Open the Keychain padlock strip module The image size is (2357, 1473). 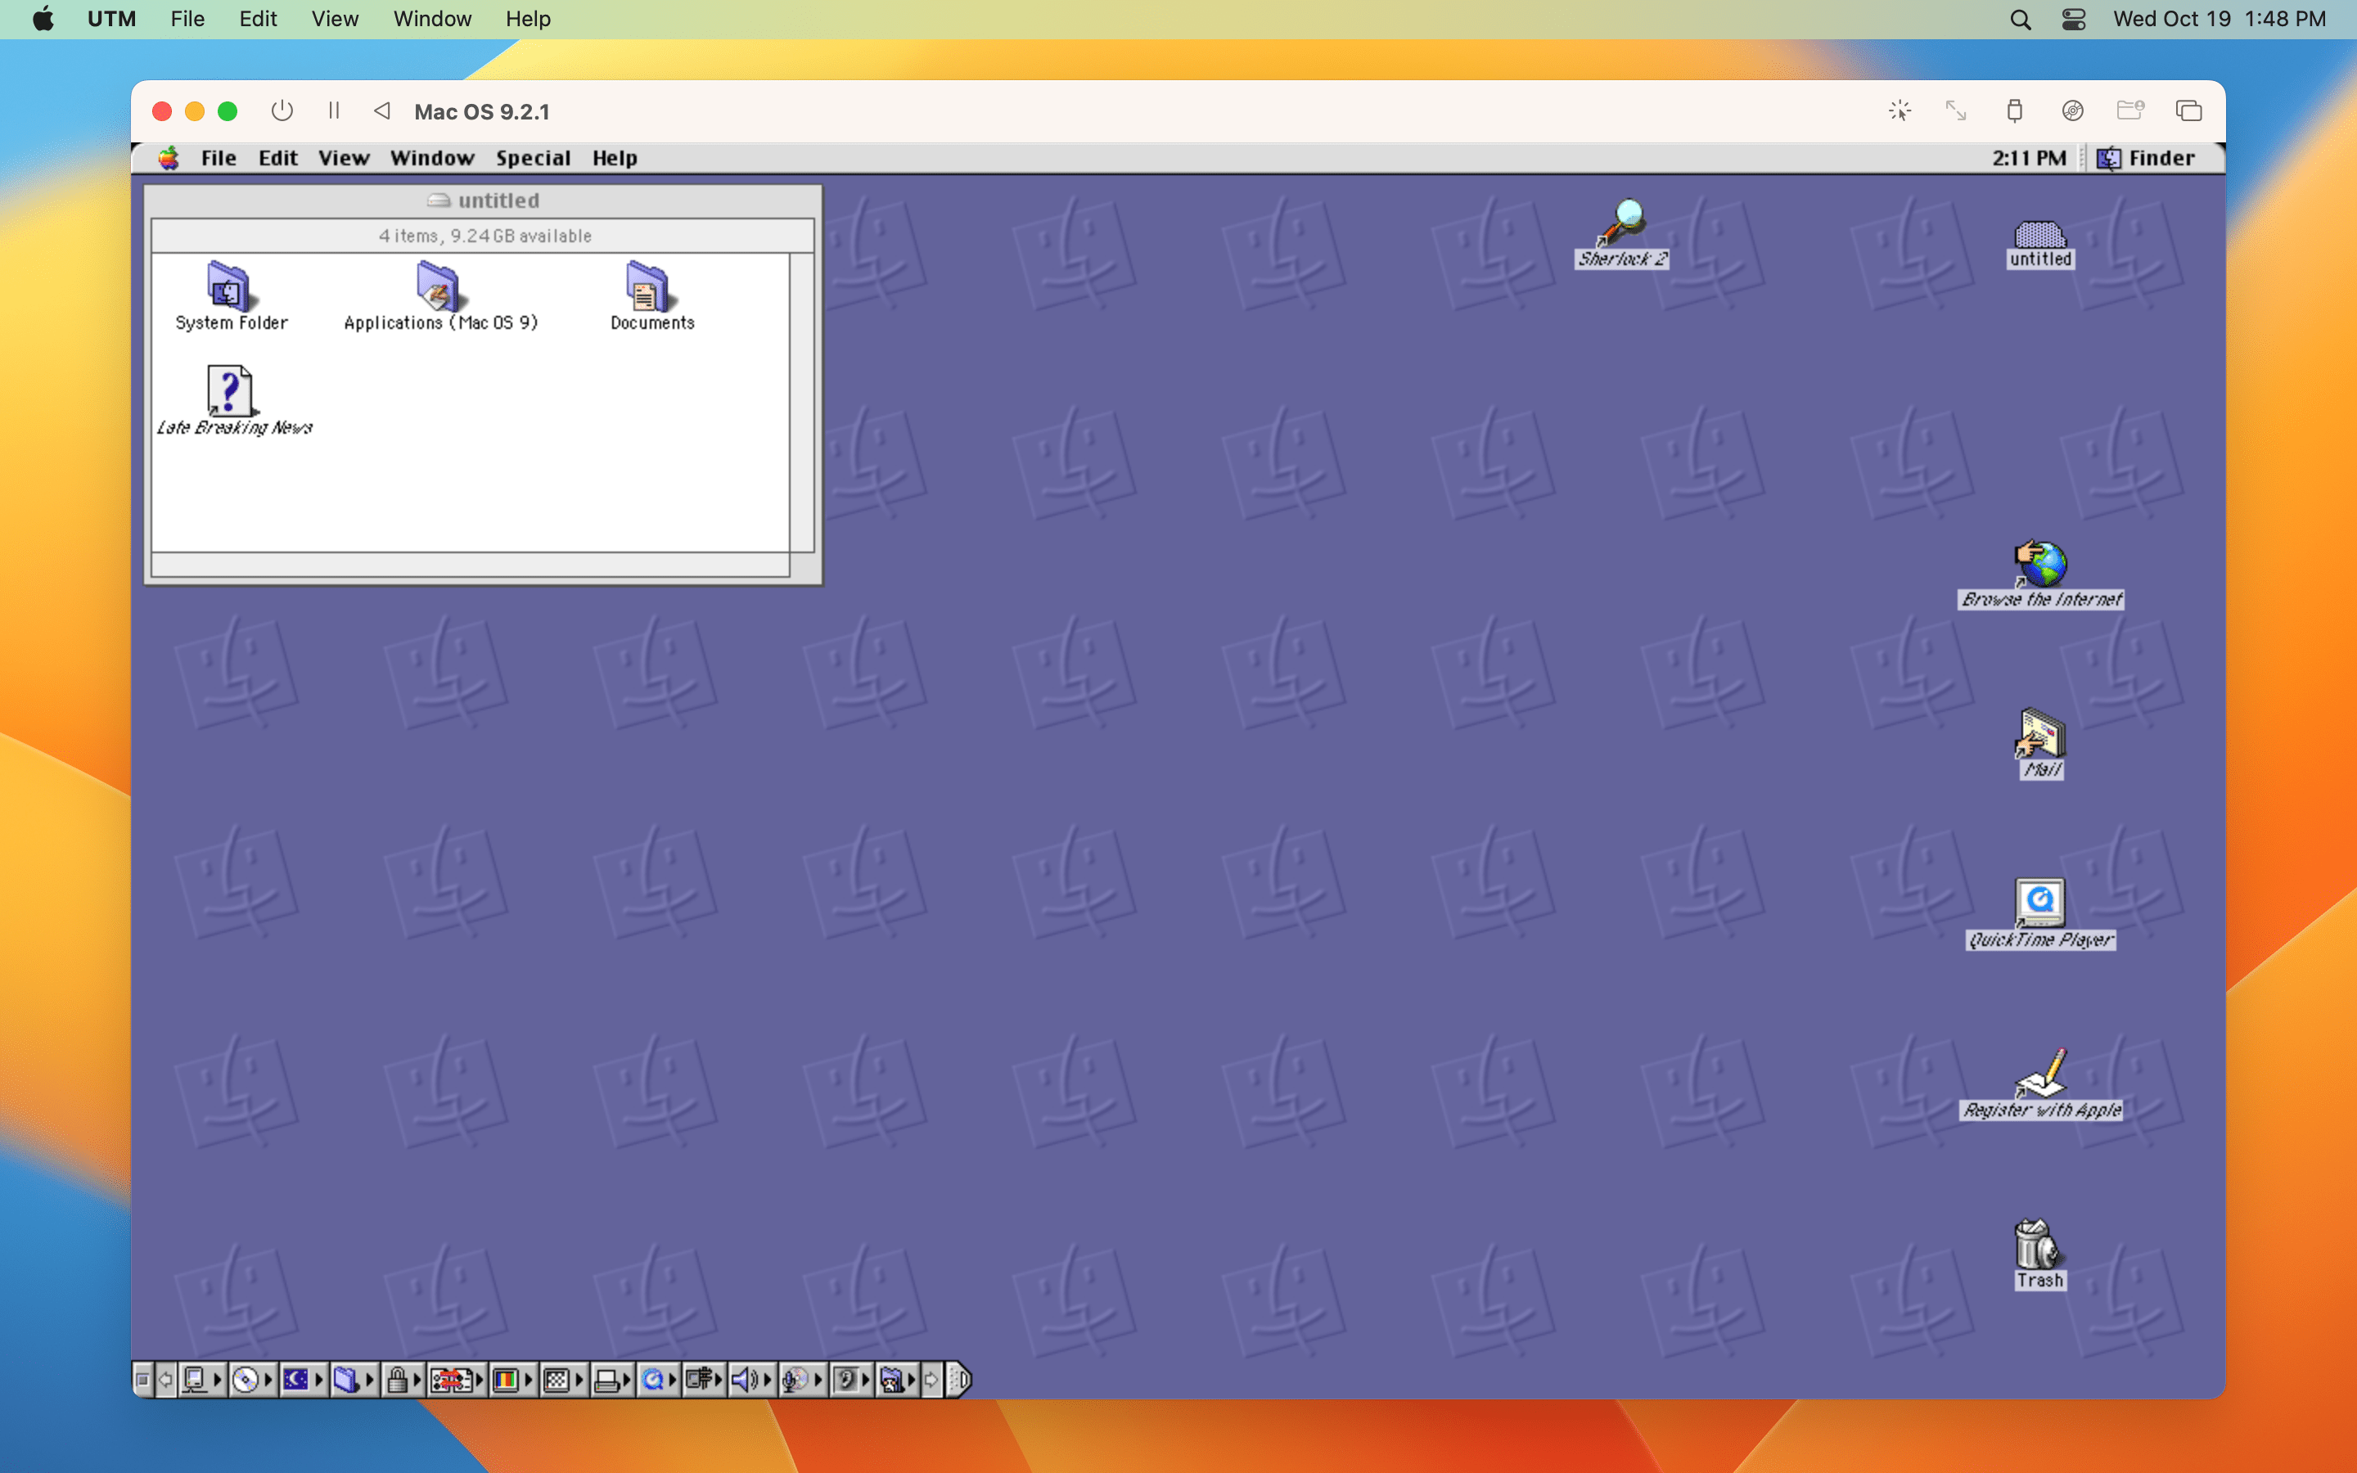pos(404,1380)
